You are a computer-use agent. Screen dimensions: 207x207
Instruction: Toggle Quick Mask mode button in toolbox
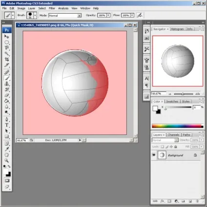pos(7,181)
